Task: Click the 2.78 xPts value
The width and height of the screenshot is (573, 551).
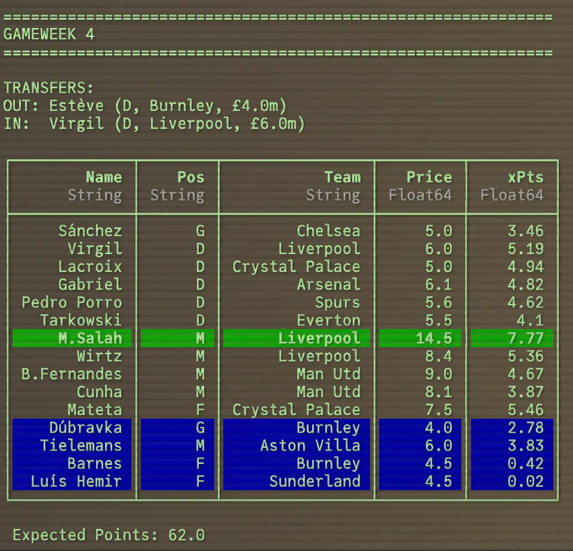Action: pos(525,428)
